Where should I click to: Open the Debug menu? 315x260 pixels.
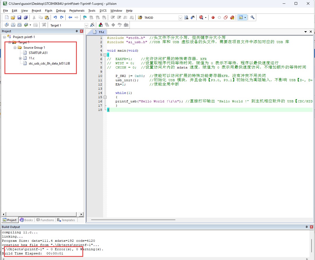[61, 11]
